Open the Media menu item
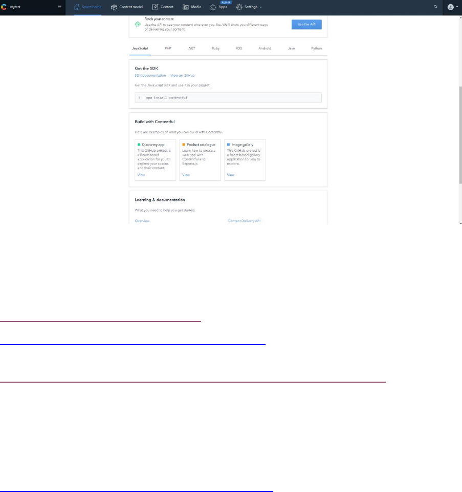Screen dimensions: 462x492 click(192, 7)
